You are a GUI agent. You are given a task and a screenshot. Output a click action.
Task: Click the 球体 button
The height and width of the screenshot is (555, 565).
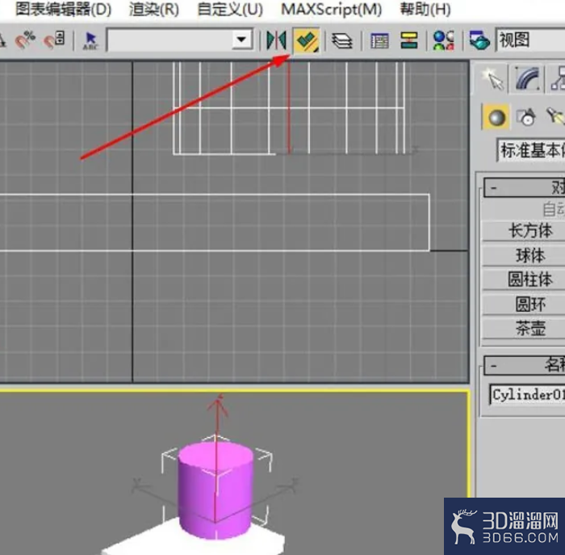click(x=524, y=255)
